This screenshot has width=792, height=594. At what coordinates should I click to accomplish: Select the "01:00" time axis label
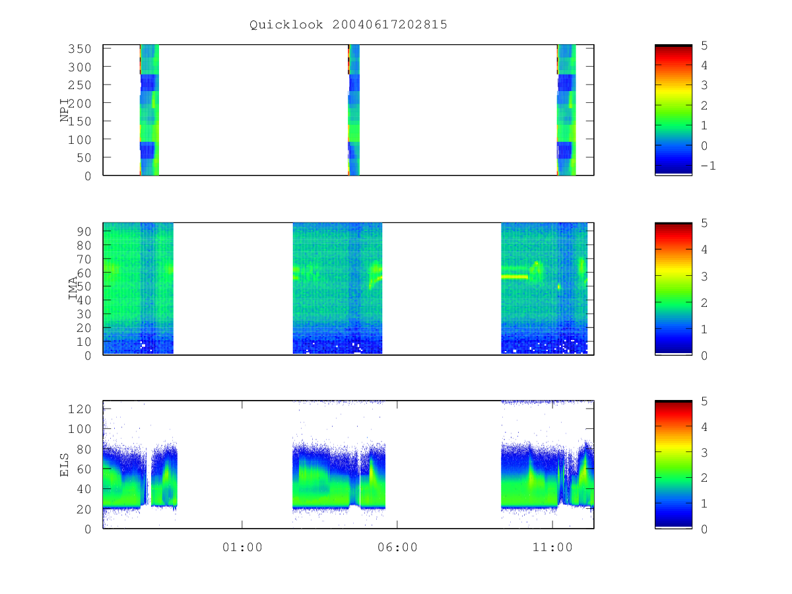[242, 546]
